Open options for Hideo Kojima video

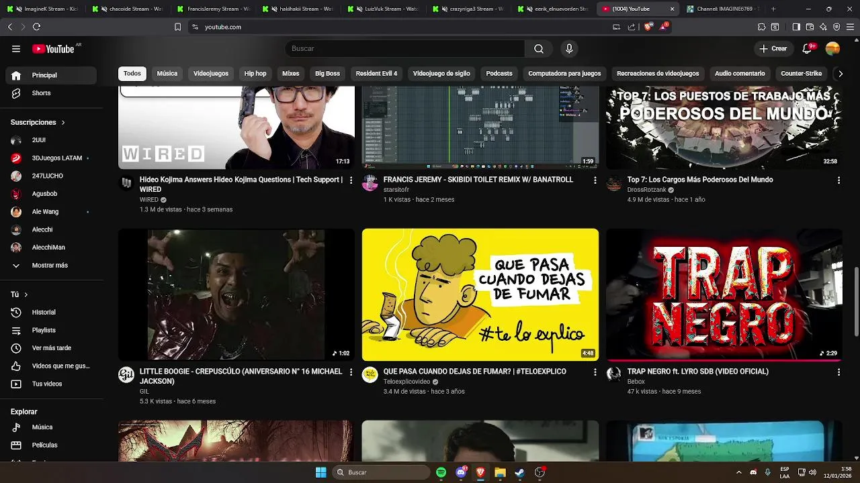tap(351, 180)
